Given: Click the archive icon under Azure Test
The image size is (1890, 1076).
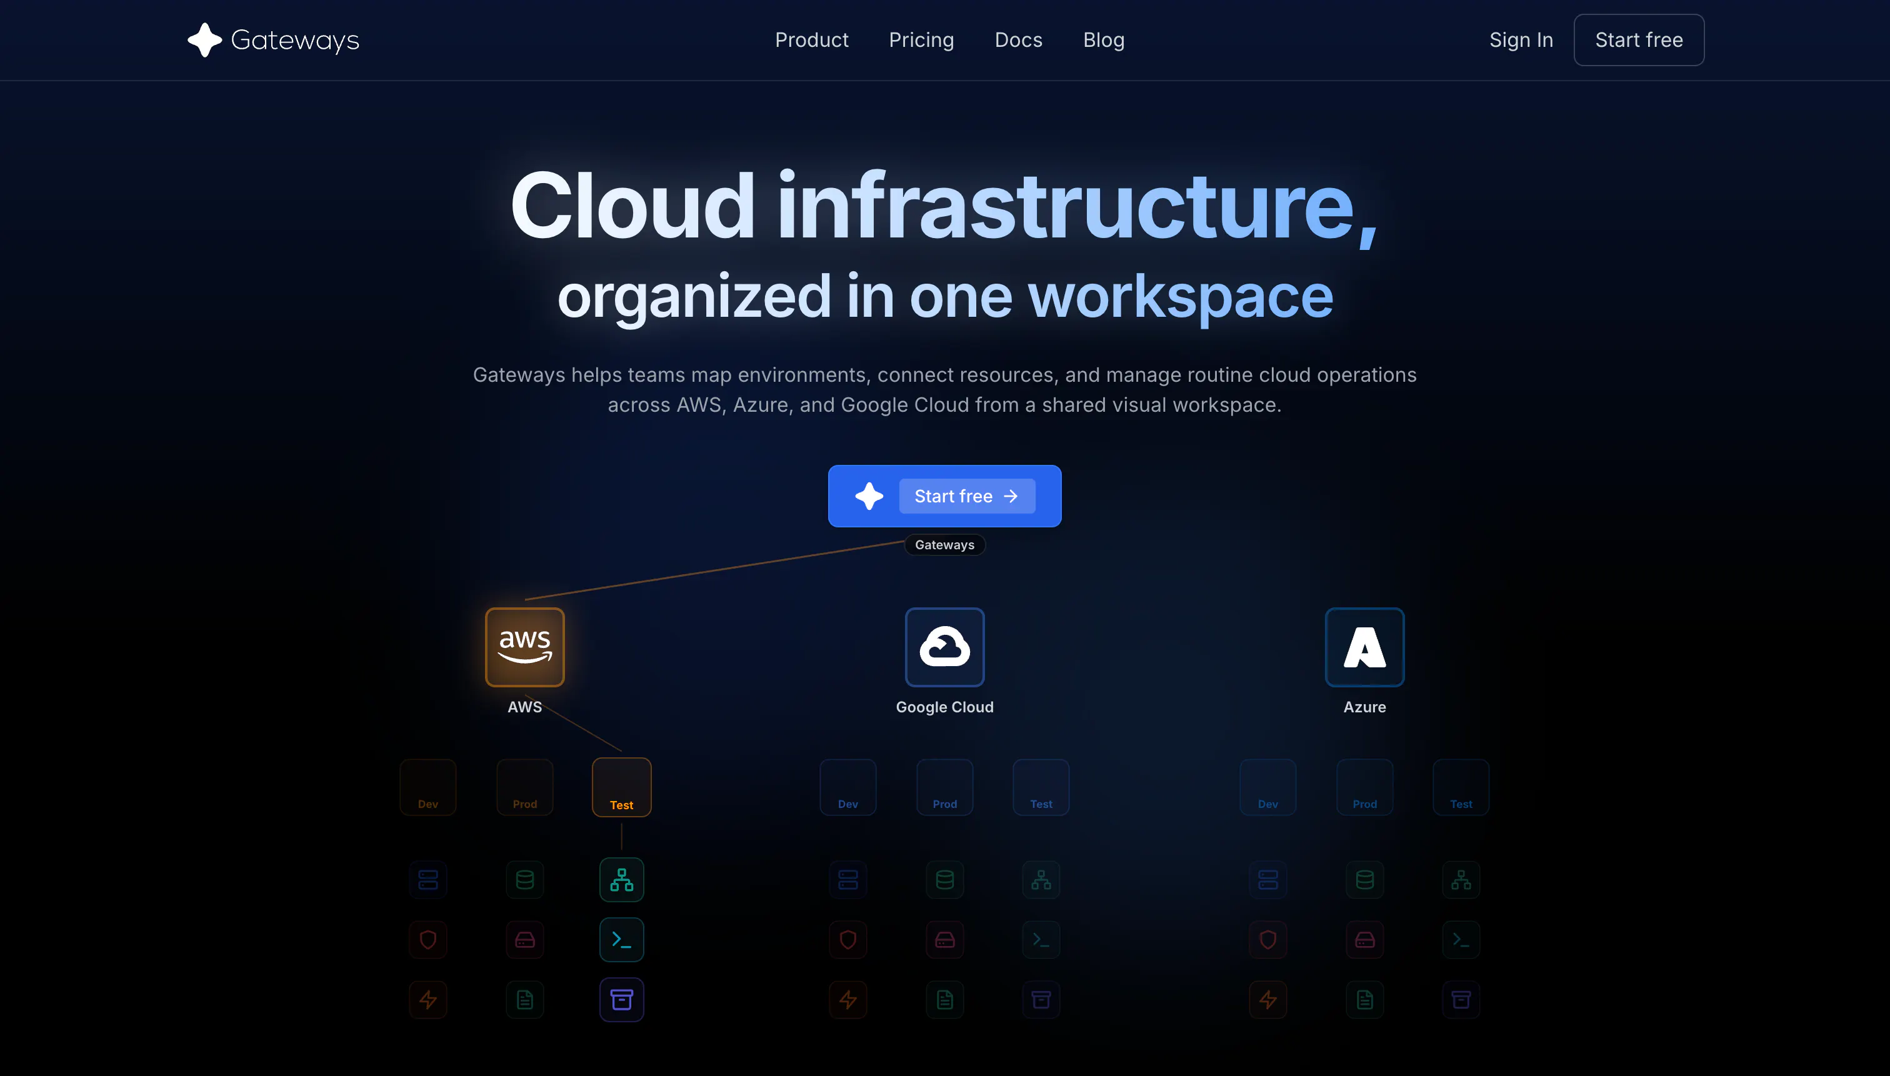Looking at the screenshot, I should [1461, 1000].
